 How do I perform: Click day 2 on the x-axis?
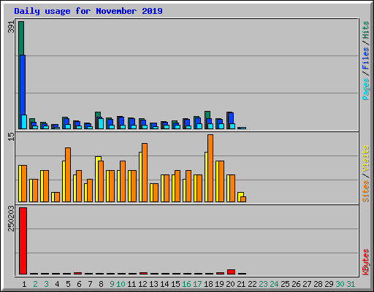pos(35,284)
